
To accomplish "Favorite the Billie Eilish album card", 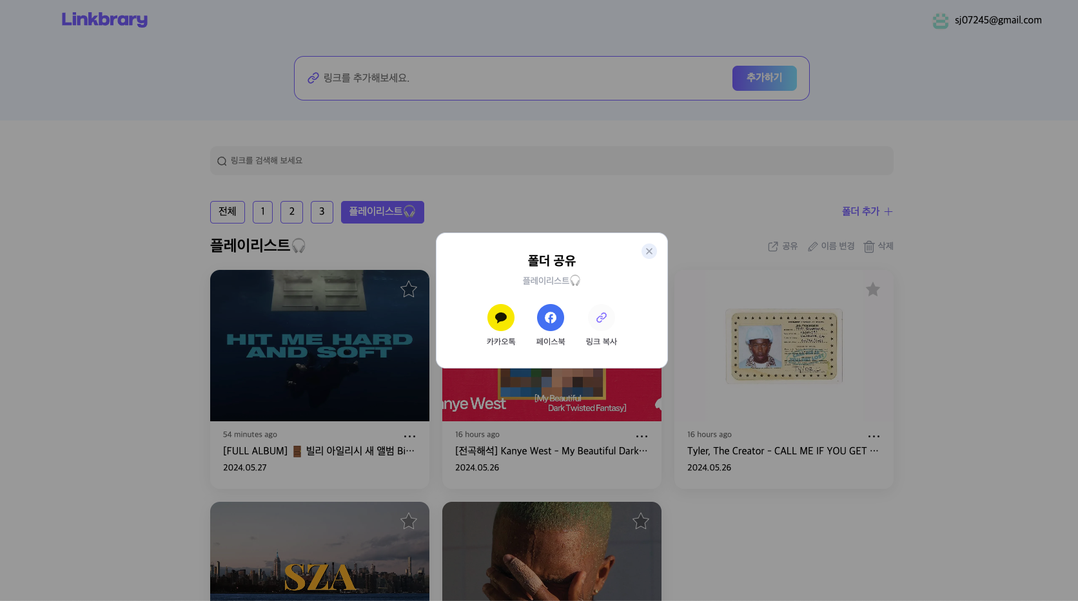I will pos(409,289).
